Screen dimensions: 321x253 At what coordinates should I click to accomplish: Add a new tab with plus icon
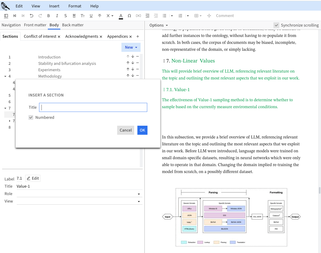(x=138, y=36)
